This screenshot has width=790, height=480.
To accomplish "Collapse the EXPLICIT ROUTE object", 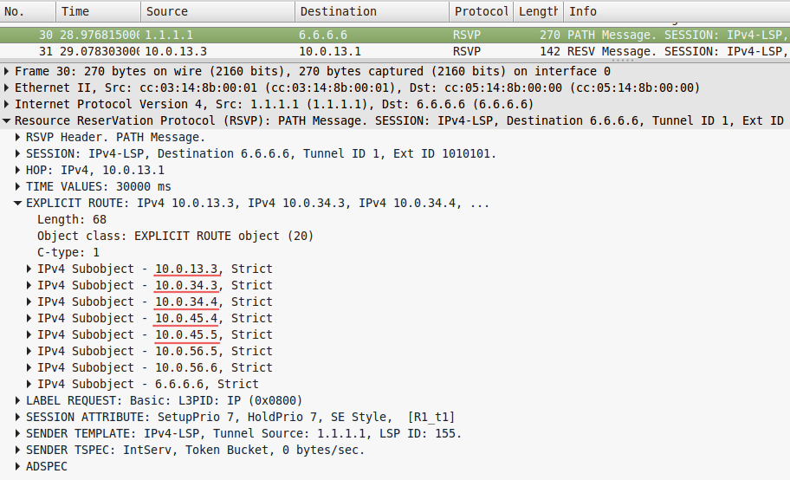I will coord(19,203).
